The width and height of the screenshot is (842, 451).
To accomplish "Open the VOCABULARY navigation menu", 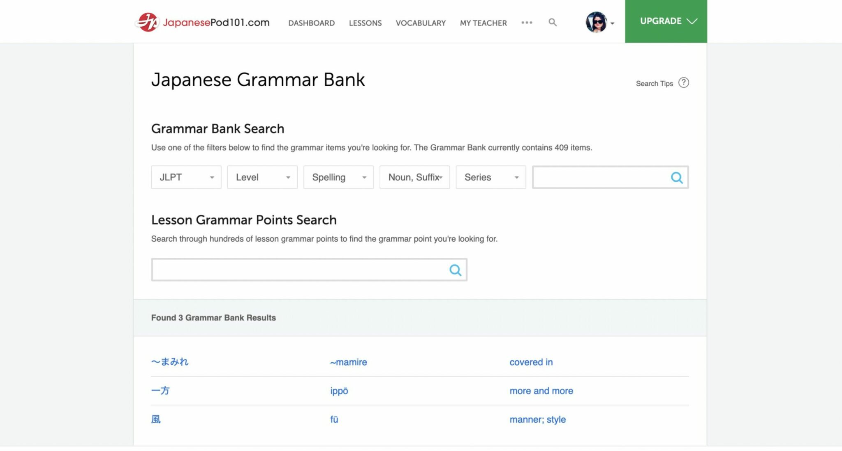I will (x=421, y=23).
